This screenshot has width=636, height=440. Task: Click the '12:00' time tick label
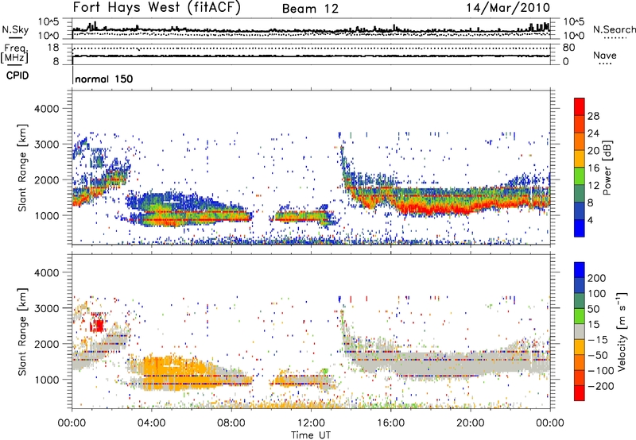tap(311, 423)
